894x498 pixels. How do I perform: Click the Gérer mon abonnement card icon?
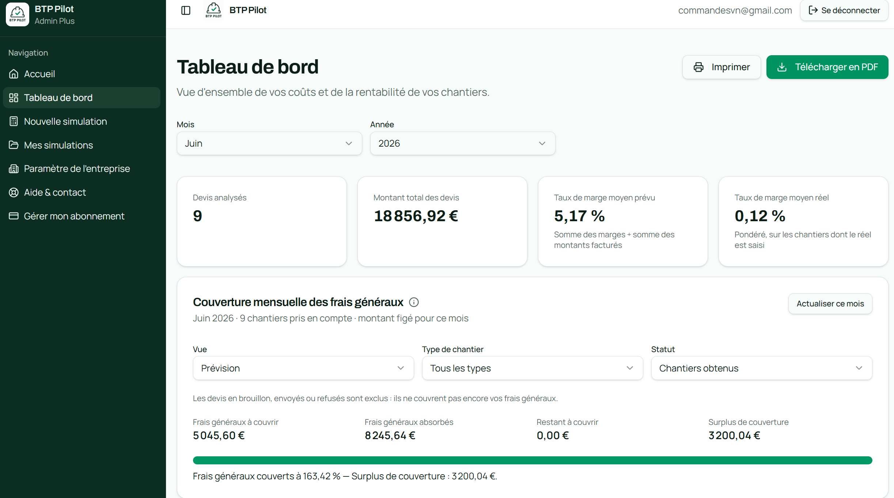[14, 216]
